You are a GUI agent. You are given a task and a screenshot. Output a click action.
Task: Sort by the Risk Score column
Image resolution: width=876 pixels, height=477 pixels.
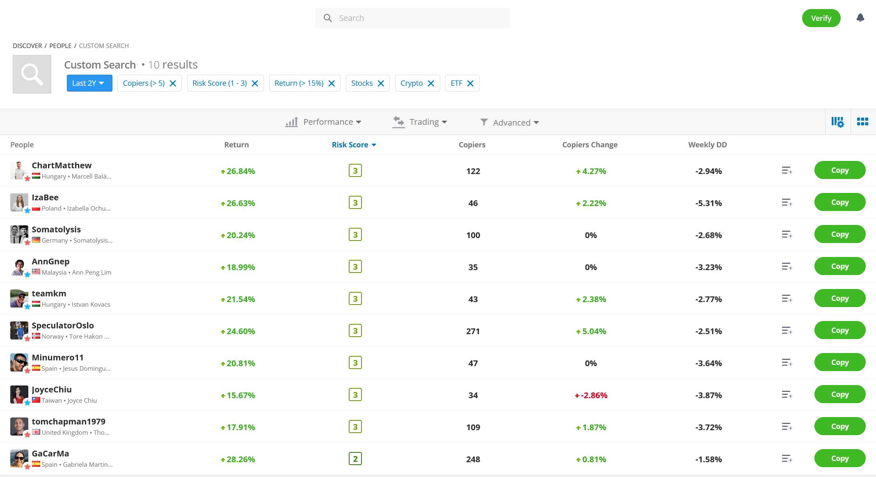coord(354,145)
